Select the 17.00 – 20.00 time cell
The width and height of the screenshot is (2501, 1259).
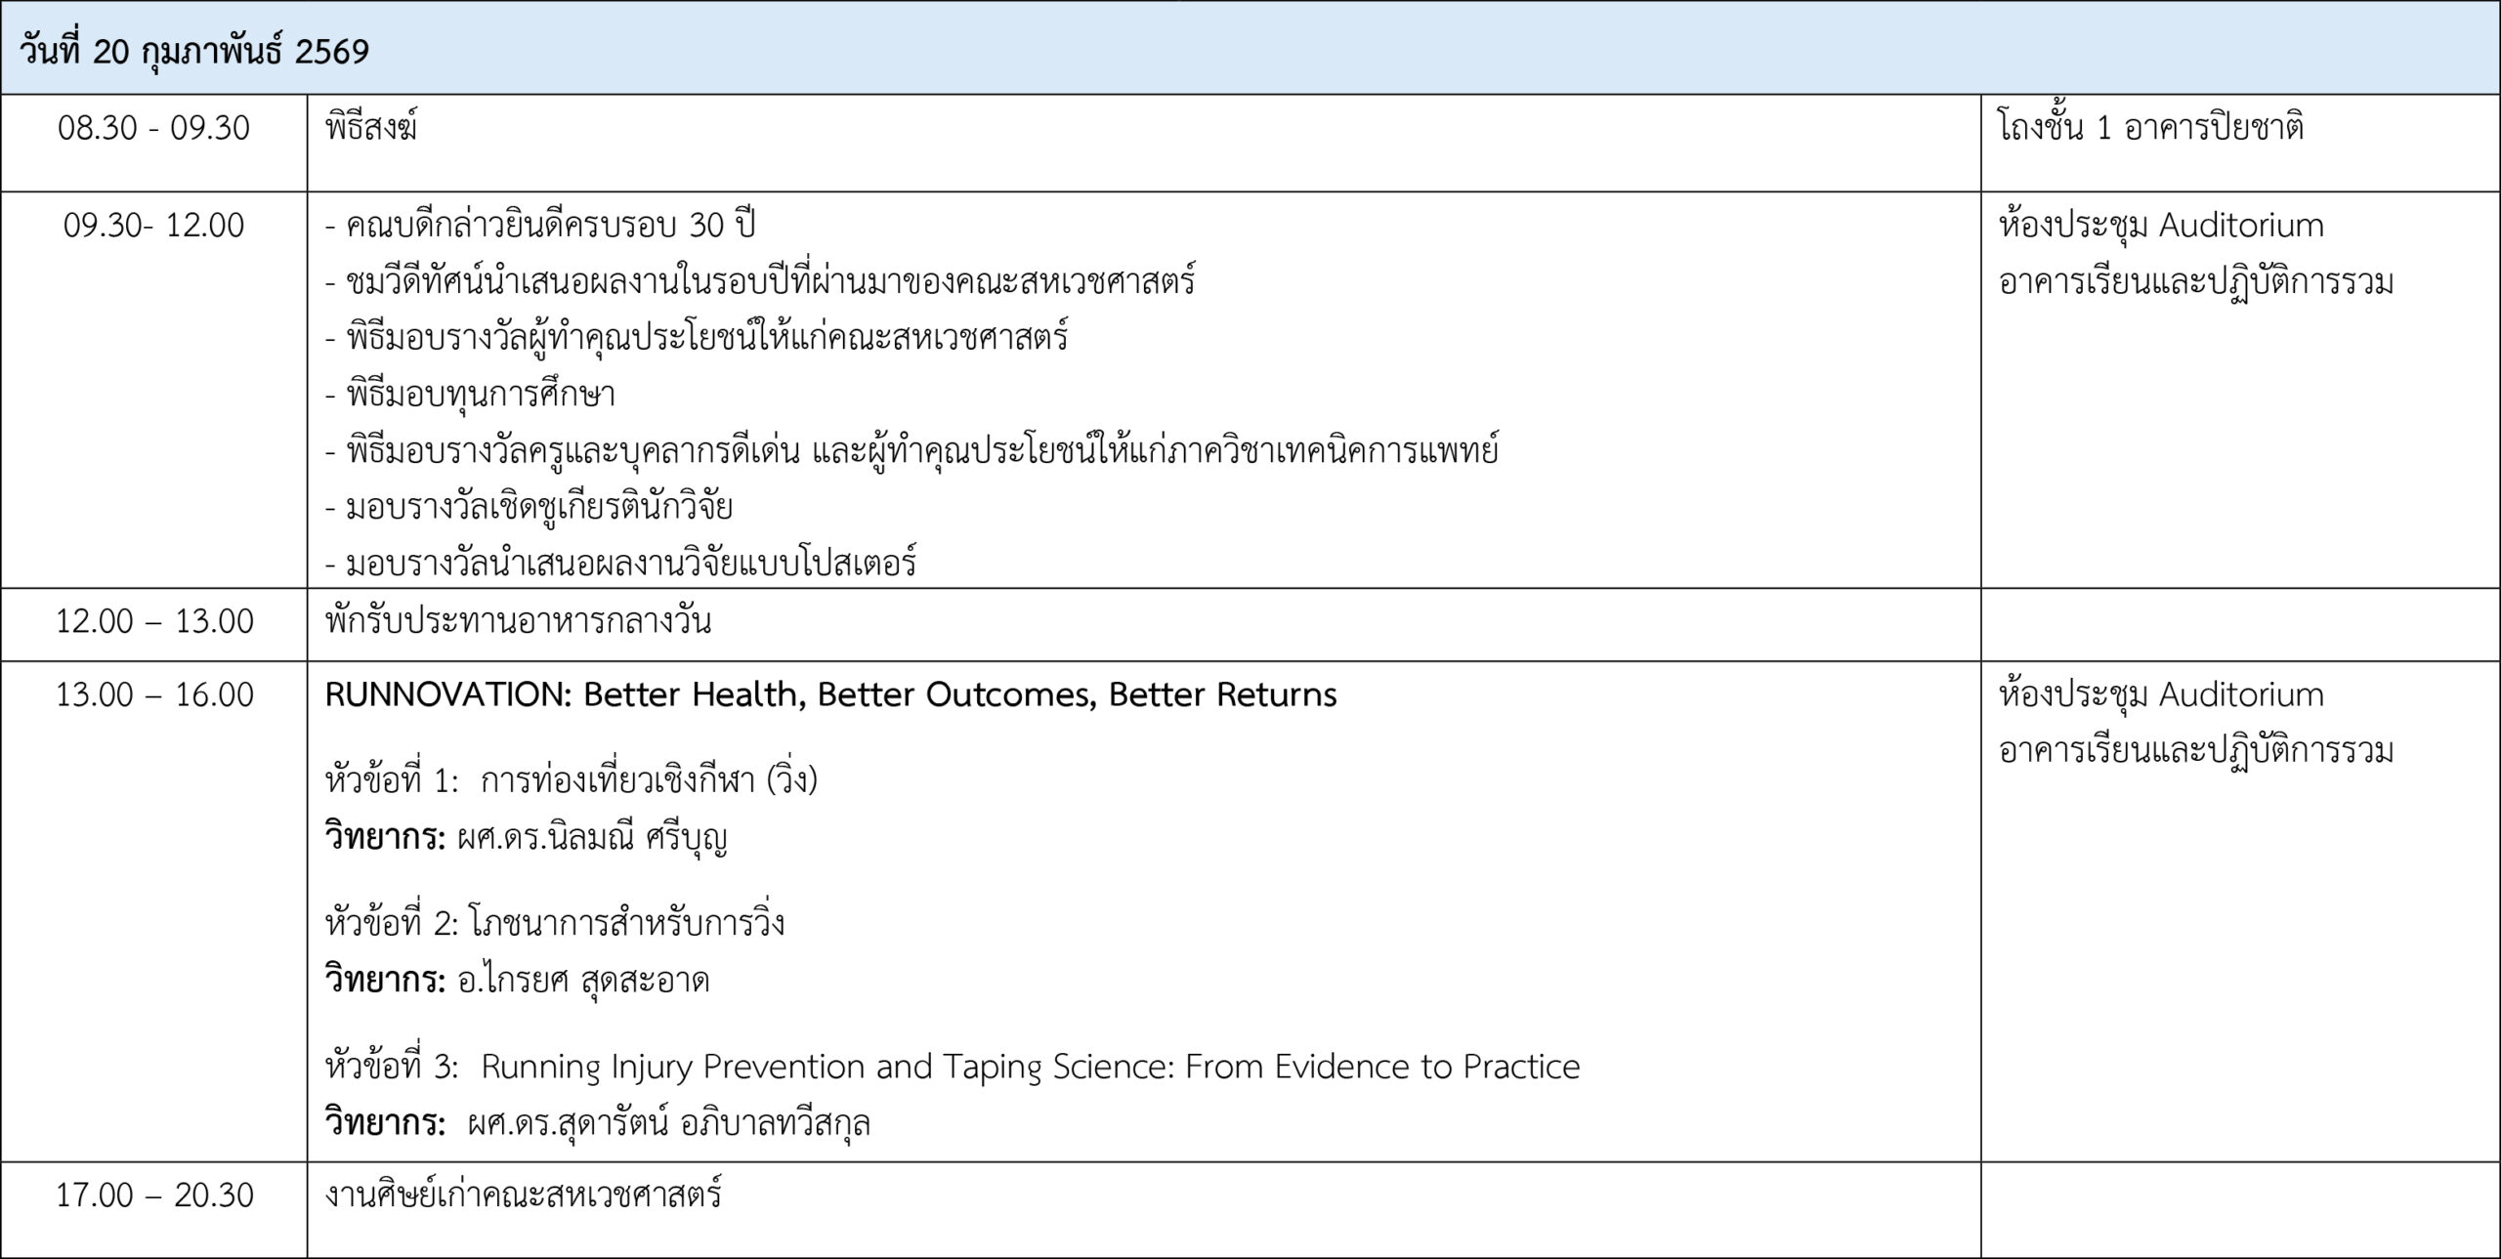(x=154, y=1195)
